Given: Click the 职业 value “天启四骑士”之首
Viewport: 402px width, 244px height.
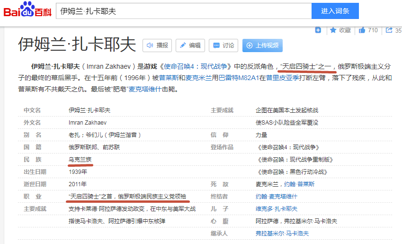Looking at the screenshot, I should [x=127, y=197].
